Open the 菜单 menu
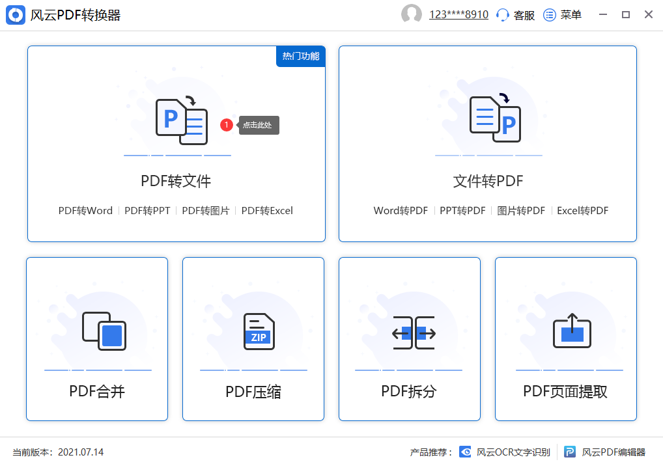 coord(563,15)
